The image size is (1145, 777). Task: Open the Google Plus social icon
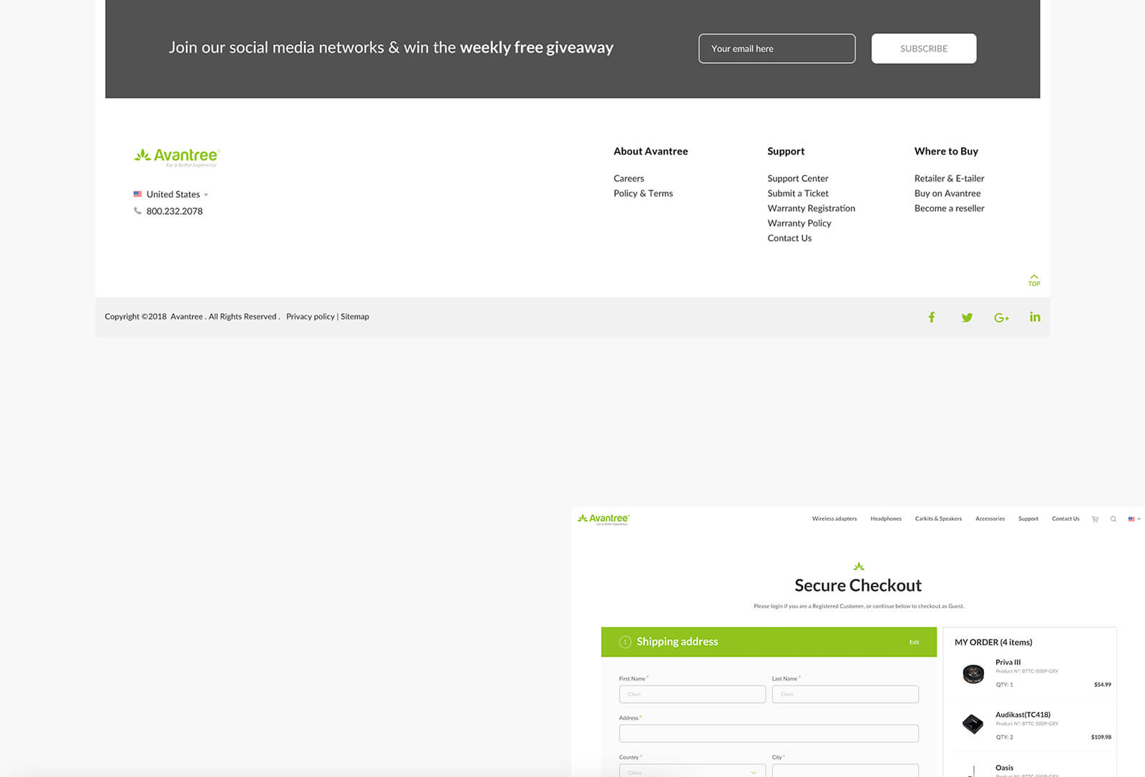pos(1001,318)
